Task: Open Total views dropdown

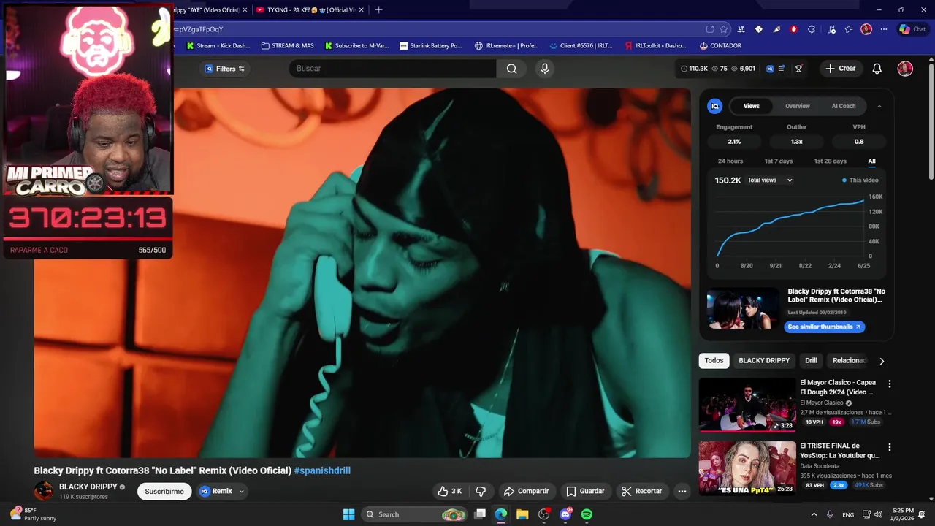Action: (770, 180)
